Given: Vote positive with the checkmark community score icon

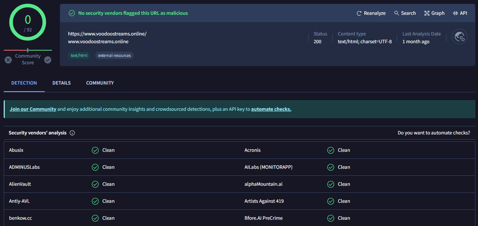Looking at the screenshot, I should [48, 60].
